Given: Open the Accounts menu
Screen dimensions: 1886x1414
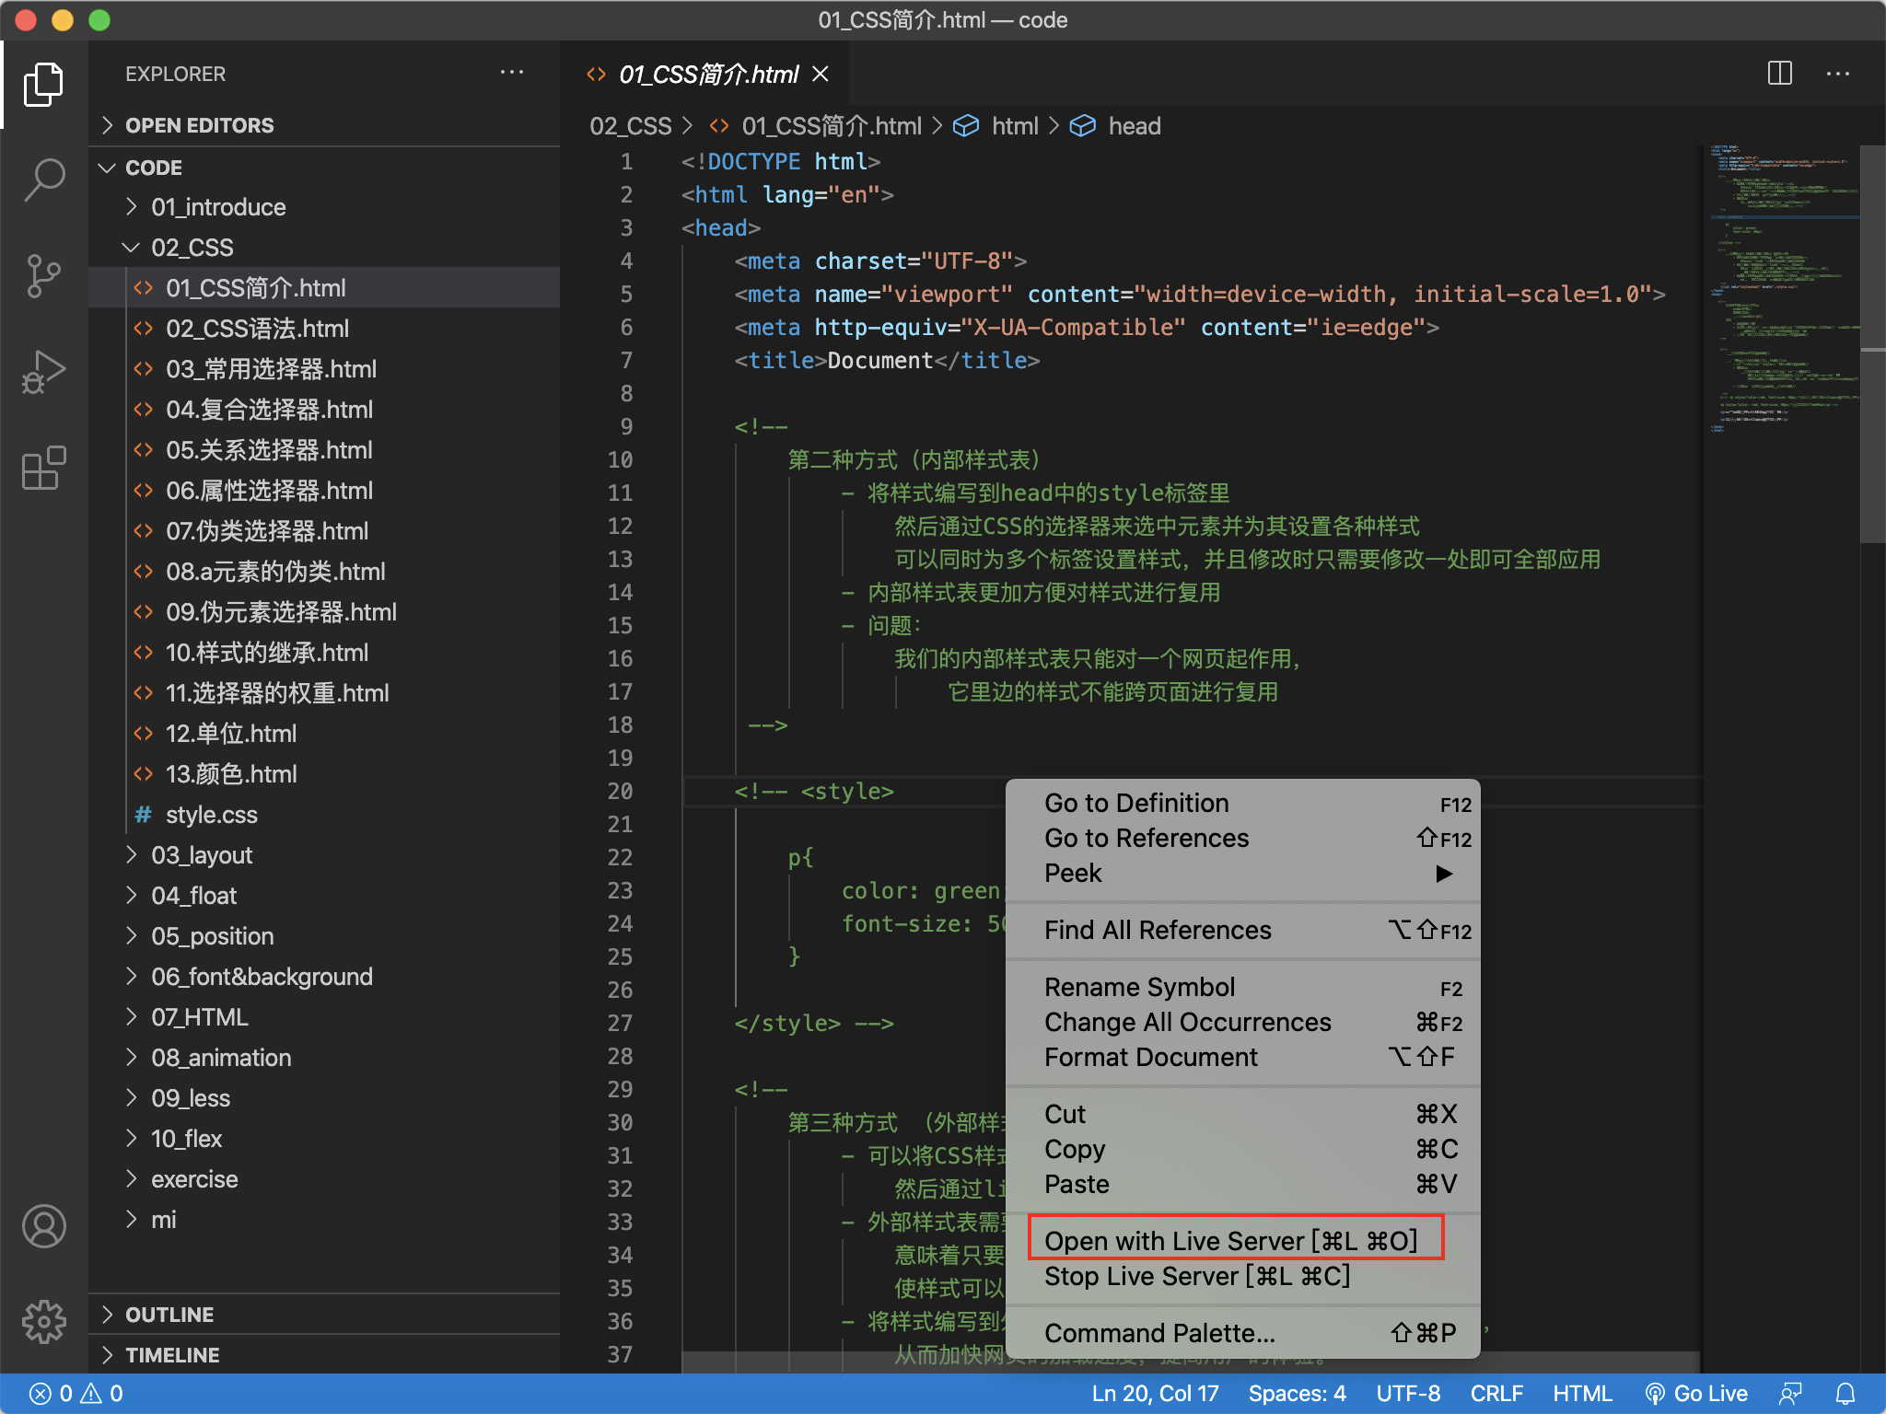Looking at the screenshot, I should click(x=43, y=1226).
